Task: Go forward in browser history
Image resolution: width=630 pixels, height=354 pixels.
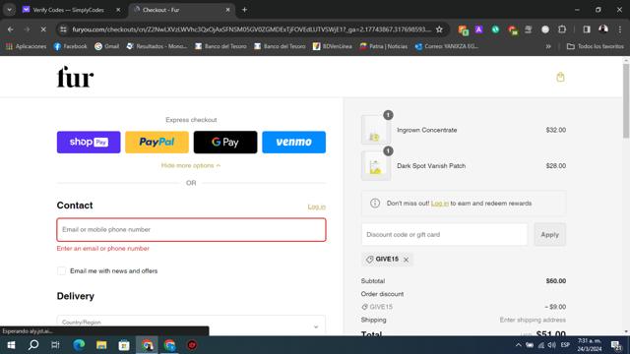Action: 27,29
